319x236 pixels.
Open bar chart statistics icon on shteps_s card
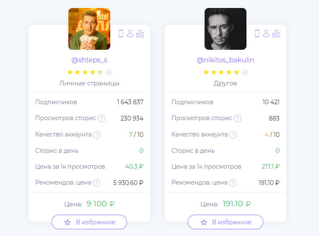pos(140,34)
